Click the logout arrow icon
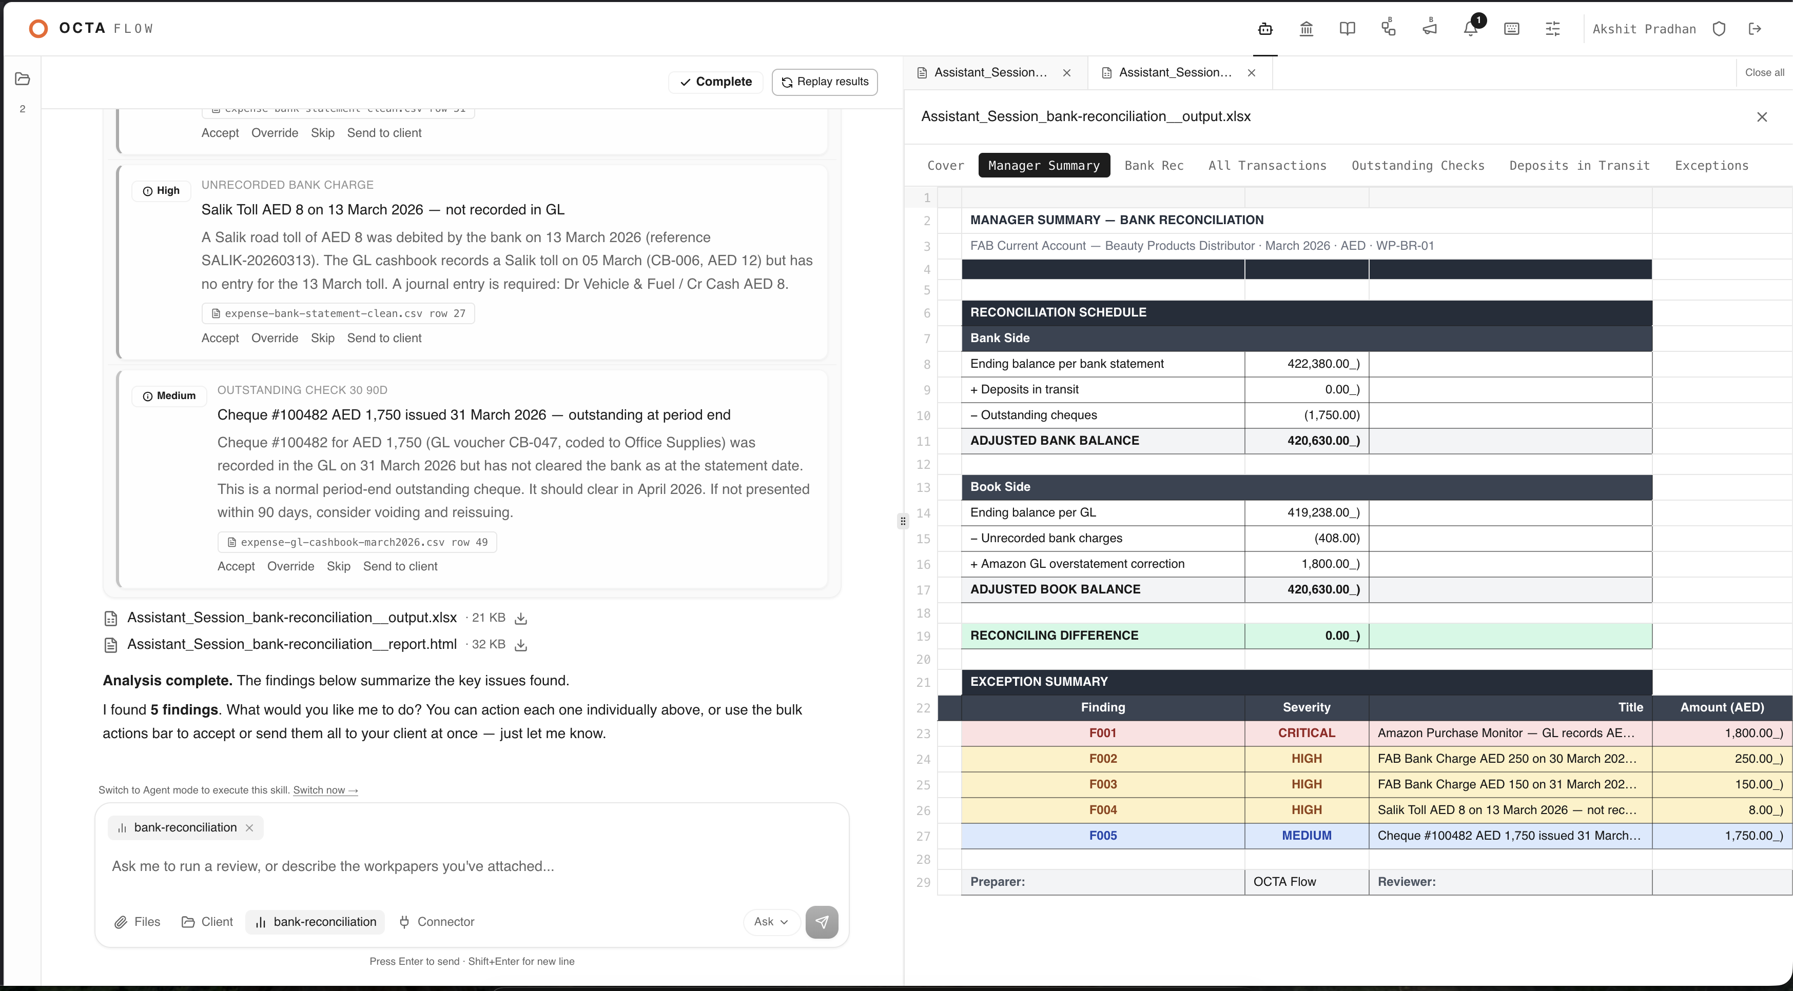Screen dimensions: 1793x991 click(x=1755, y=29)
